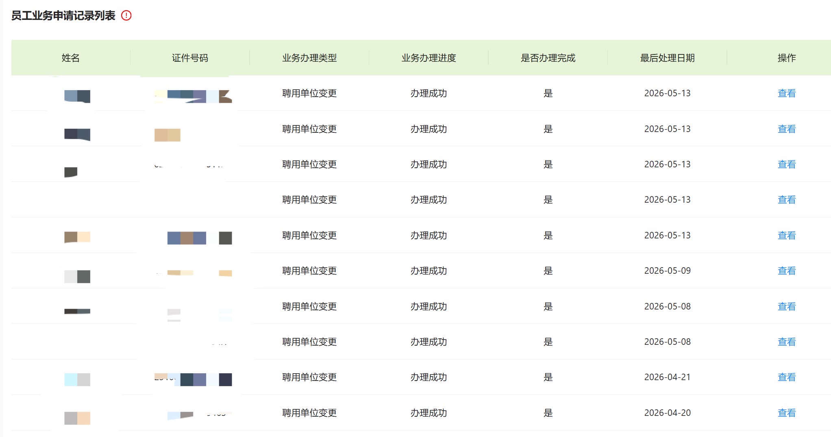831x437 pixels.
Task: Click the 业务办理进度 column header
Action: coord(429,58)
